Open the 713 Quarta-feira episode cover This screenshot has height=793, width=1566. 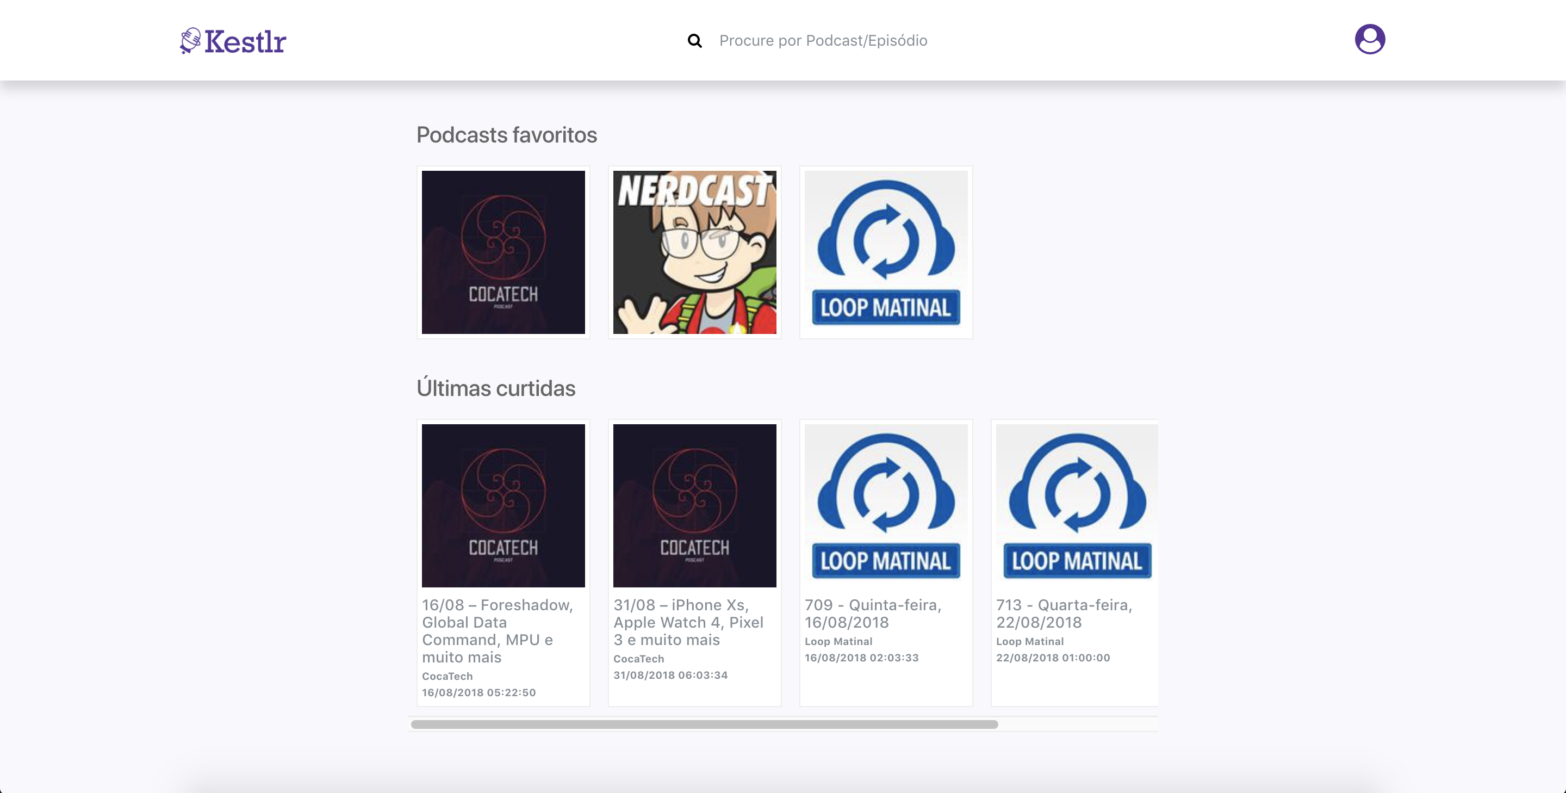click(1077, 506)
